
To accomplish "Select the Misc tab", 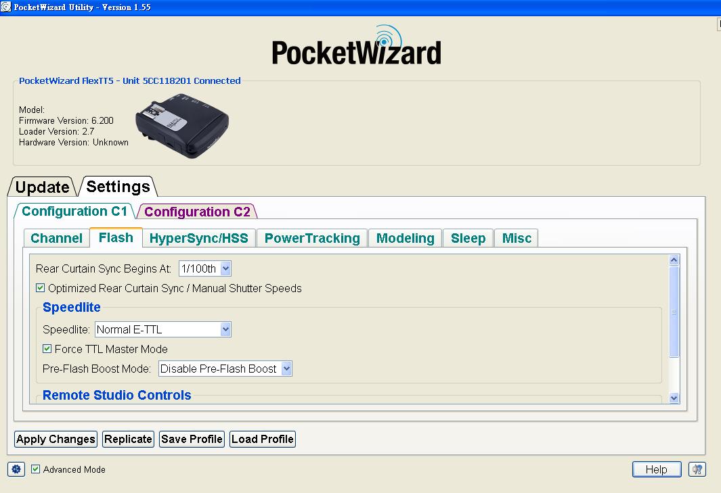I will pyautogui.click(x=517, y=238).
